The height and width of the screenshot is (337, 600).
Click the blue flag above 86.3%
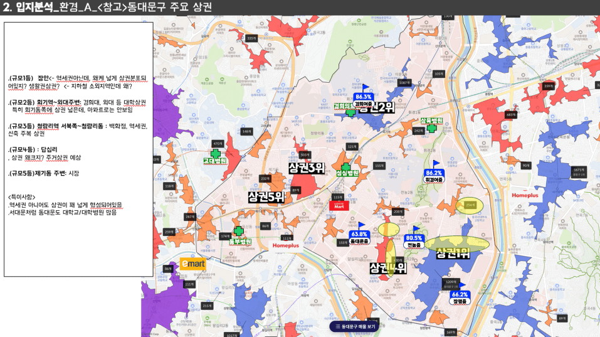[x=366, y=88]
